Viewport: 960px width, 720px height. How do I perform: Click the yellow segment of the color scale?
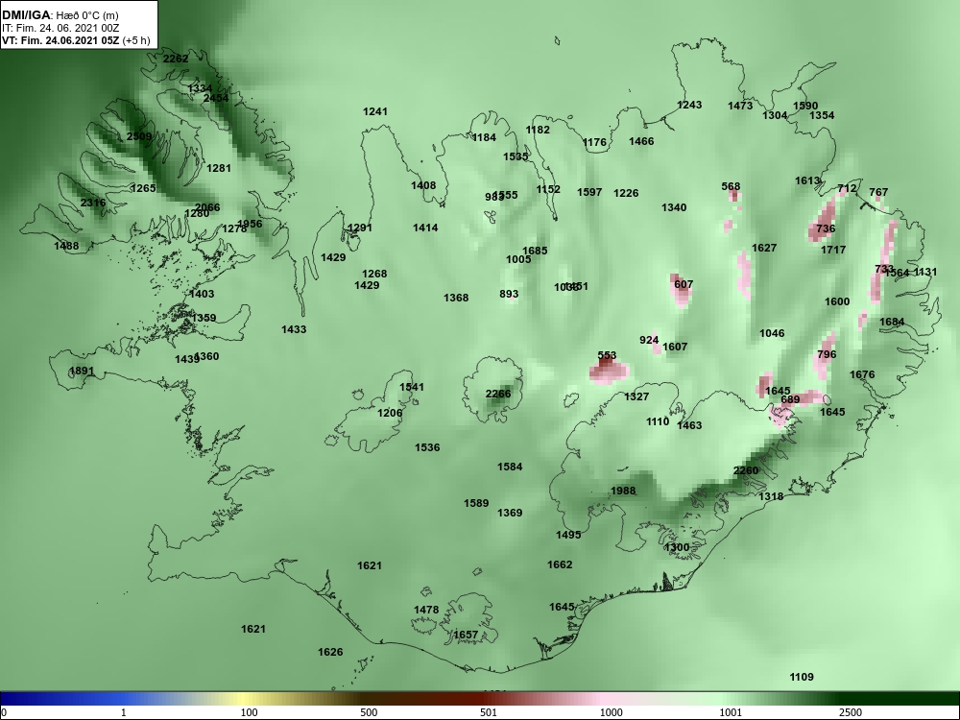[x=245, y=699]
